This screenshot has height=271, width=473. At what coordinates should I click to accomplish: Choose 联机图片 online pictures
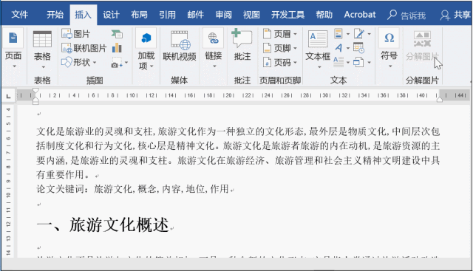(x=84, y=48)
